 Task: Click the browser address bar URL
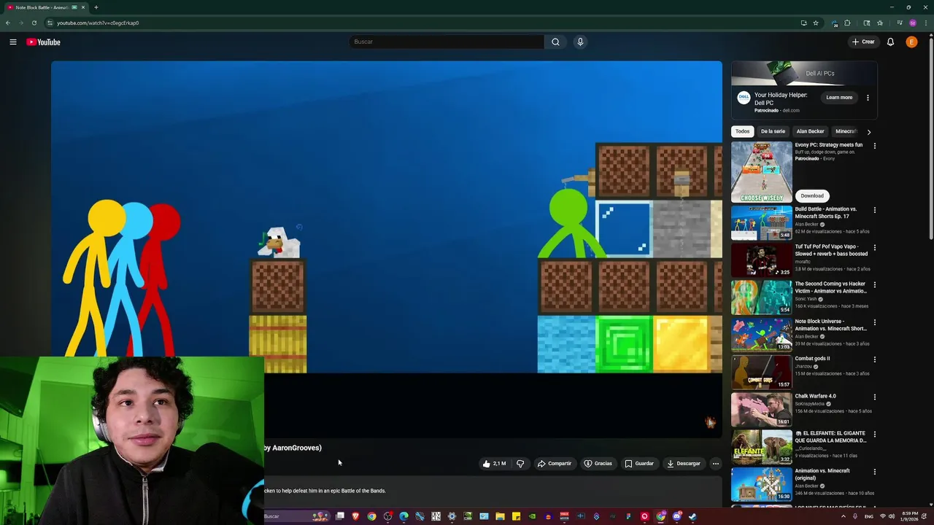pos(98,23)
